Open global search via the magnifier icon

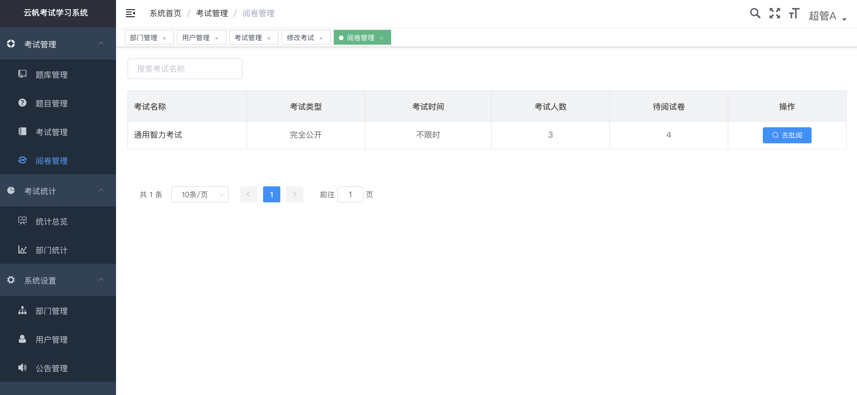tap(755, 13)
